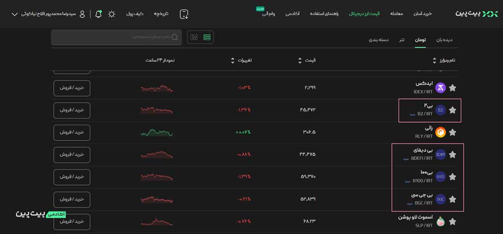Screen dimensions: 503x234
Task: Sort by coin name column arrows
Action: 435,60
